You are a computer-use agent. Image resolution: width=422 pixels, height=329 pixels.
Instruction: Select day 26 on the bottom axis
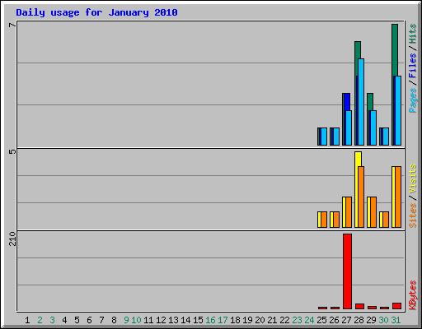(334, 320)
